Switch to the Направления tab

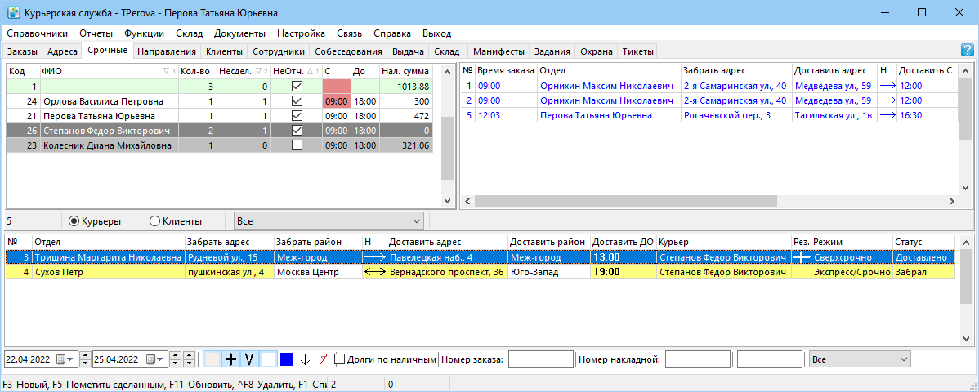167,51
